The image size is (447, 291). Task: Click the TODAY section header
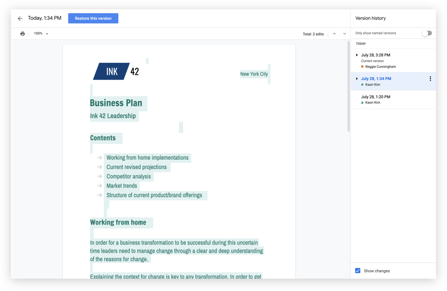click(361, 44)
